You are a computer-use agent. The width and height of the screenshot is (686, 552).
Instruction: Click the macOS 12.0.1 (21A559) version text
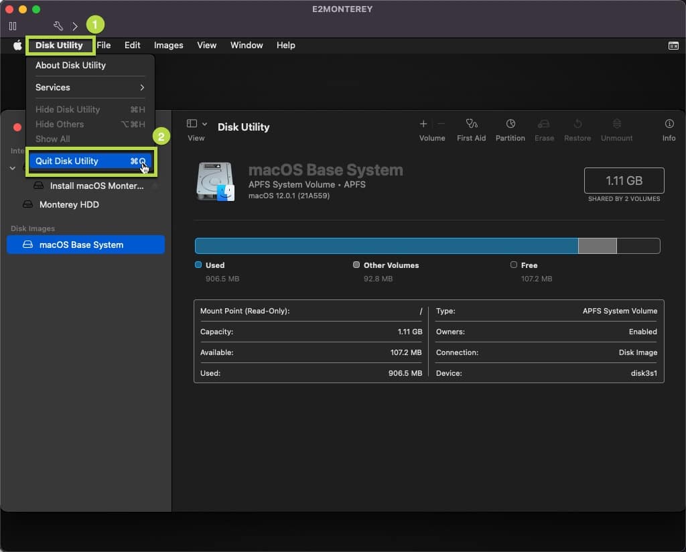point(289,196)
